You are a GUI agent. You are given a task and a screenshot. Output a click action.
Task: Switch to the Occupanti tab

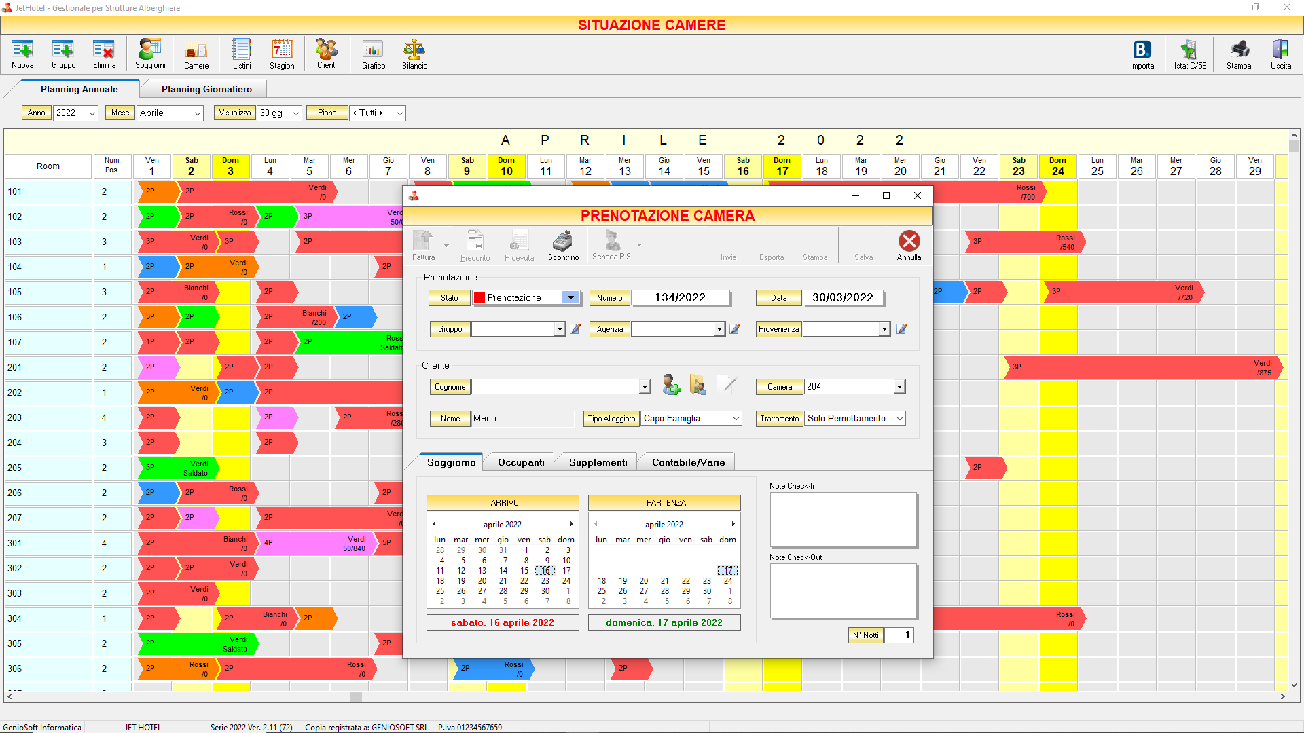pyautogui.click(x=521, y=462)
